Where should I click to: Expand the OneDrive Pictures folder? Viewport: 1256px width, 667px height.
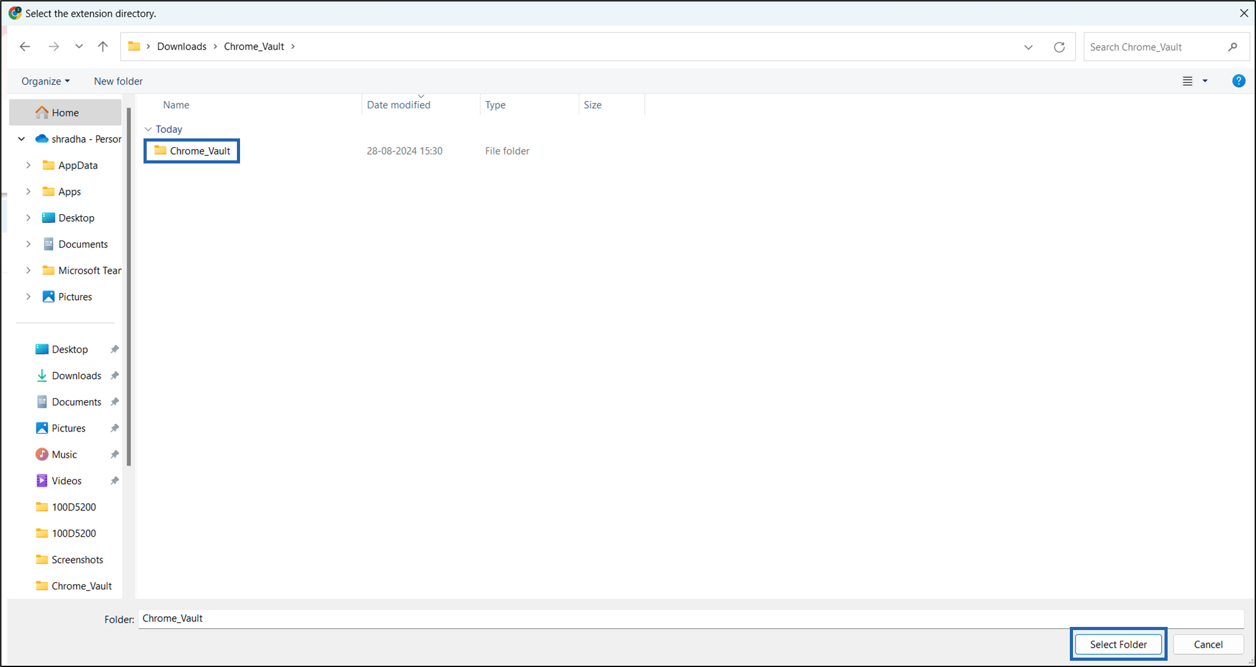[28, 297]
